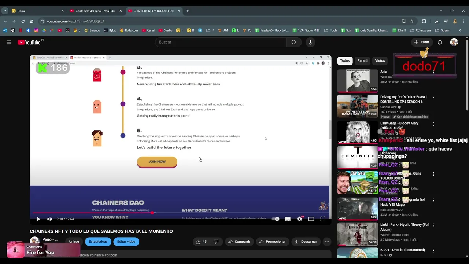This screenshot has width=469, height=264.
Task: Open the tab search dropdown arrow
Action: [x=5, y=11]
